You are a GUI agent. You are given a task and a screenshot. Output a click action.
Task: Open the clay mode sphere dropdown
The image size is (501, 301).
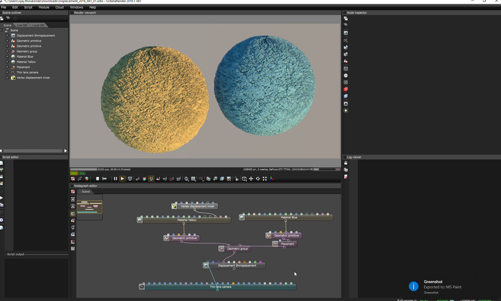(x=187, y=179)
